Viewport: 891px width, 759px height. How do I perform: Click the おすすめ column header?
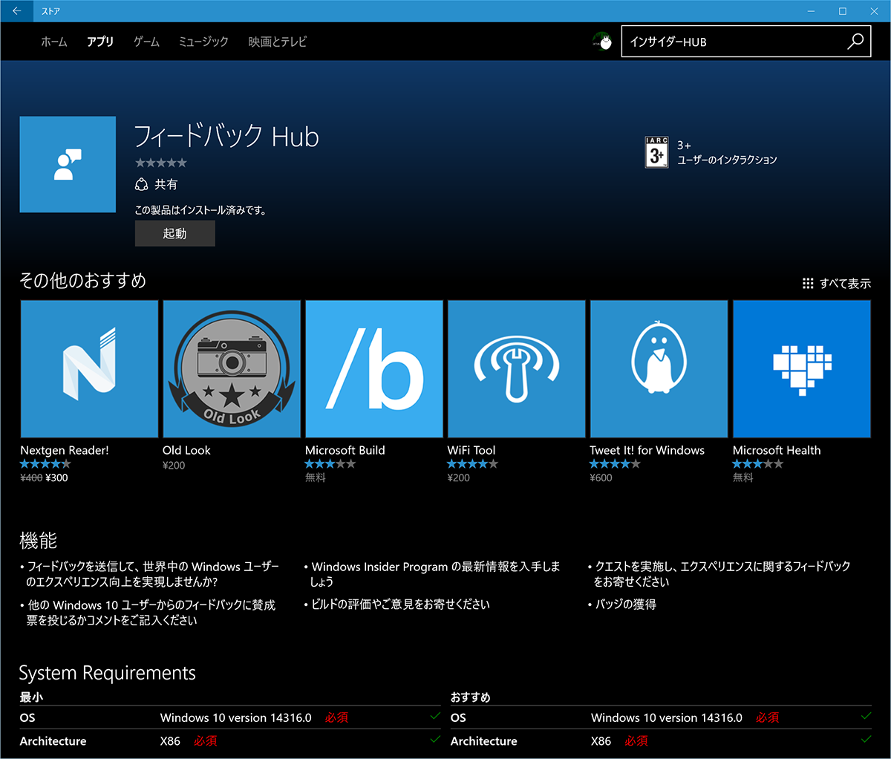471,697
